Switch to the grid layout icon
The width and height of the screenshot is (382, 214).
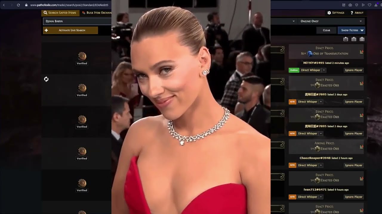362,39
